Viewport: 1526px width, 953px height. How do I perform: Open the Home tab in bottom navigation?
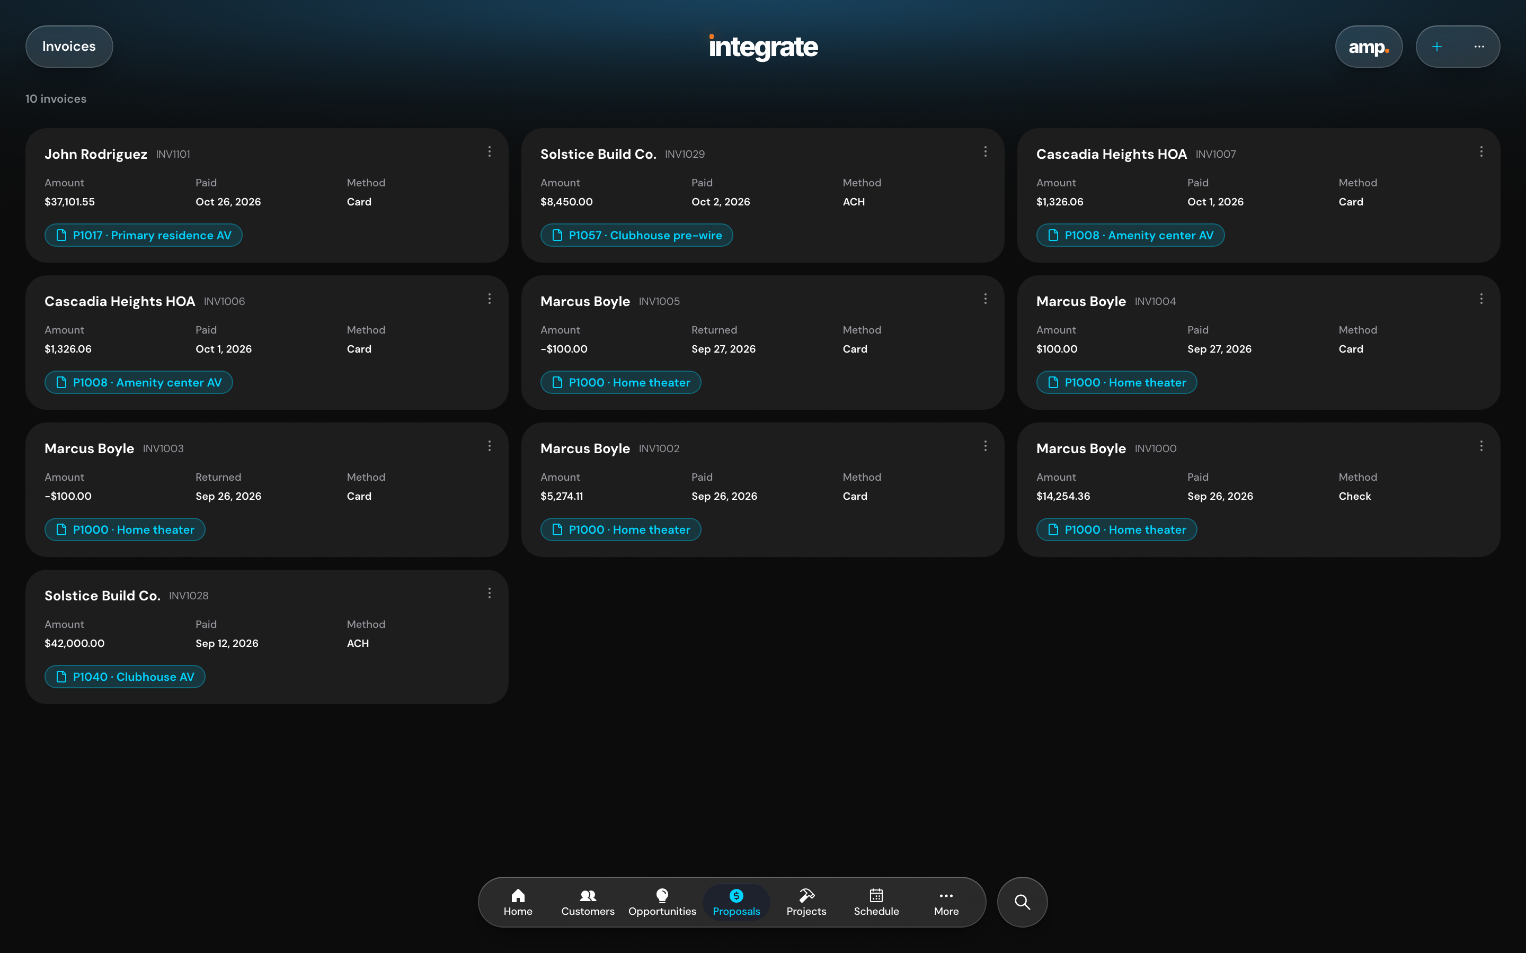click(x=518, y=902)
